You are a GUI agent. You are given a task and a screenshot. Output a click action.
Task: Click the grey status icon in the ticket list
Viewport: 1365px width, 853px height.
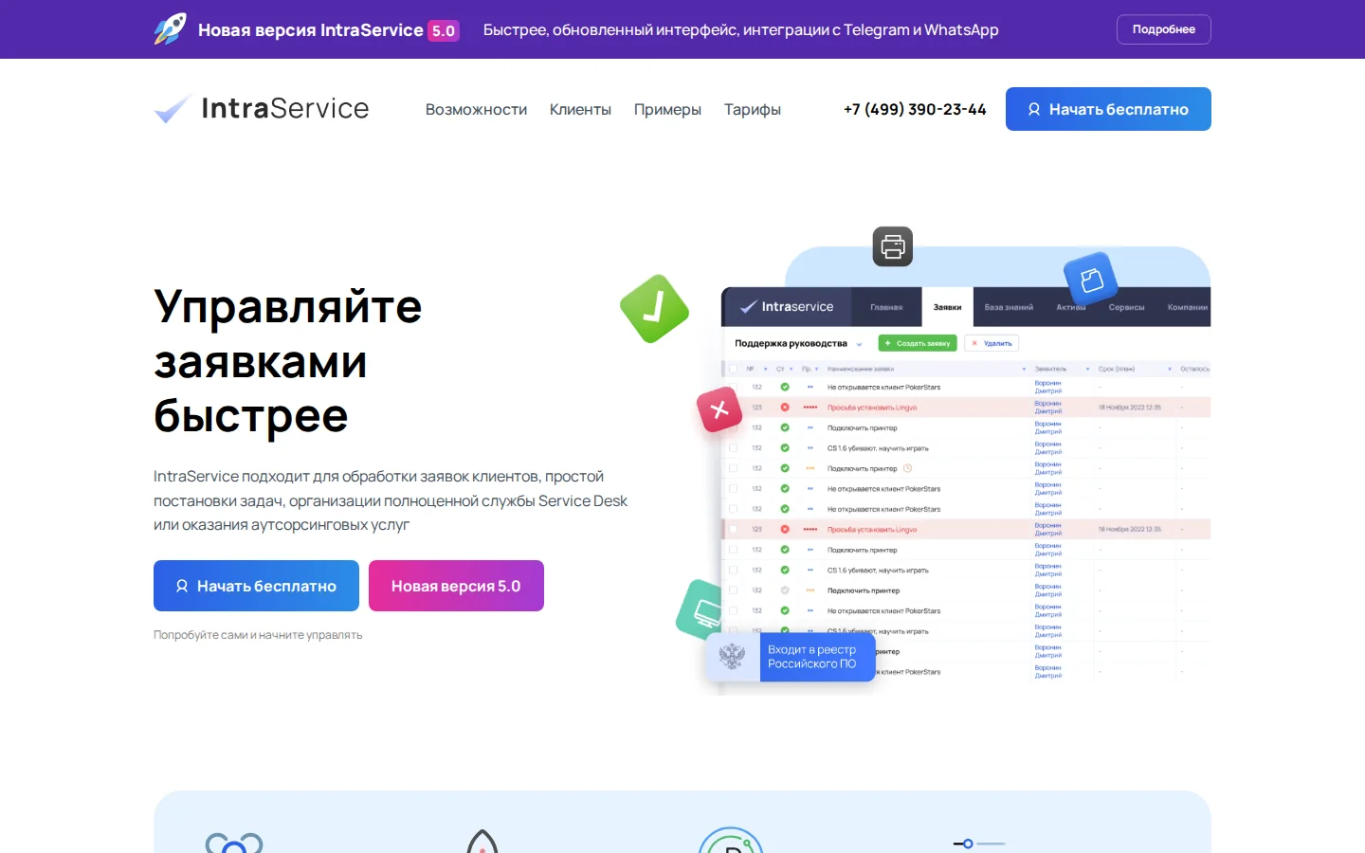[x=785, y=590]
